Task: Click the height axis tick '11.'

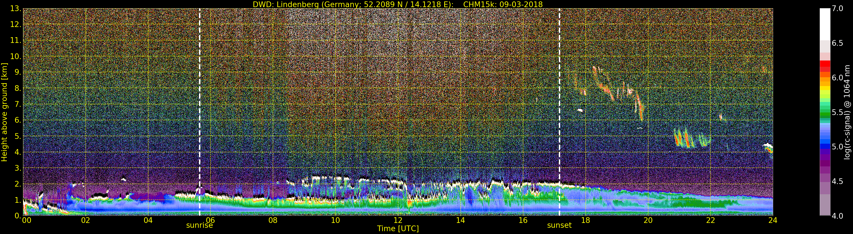Action: click(x=16, y=41)
